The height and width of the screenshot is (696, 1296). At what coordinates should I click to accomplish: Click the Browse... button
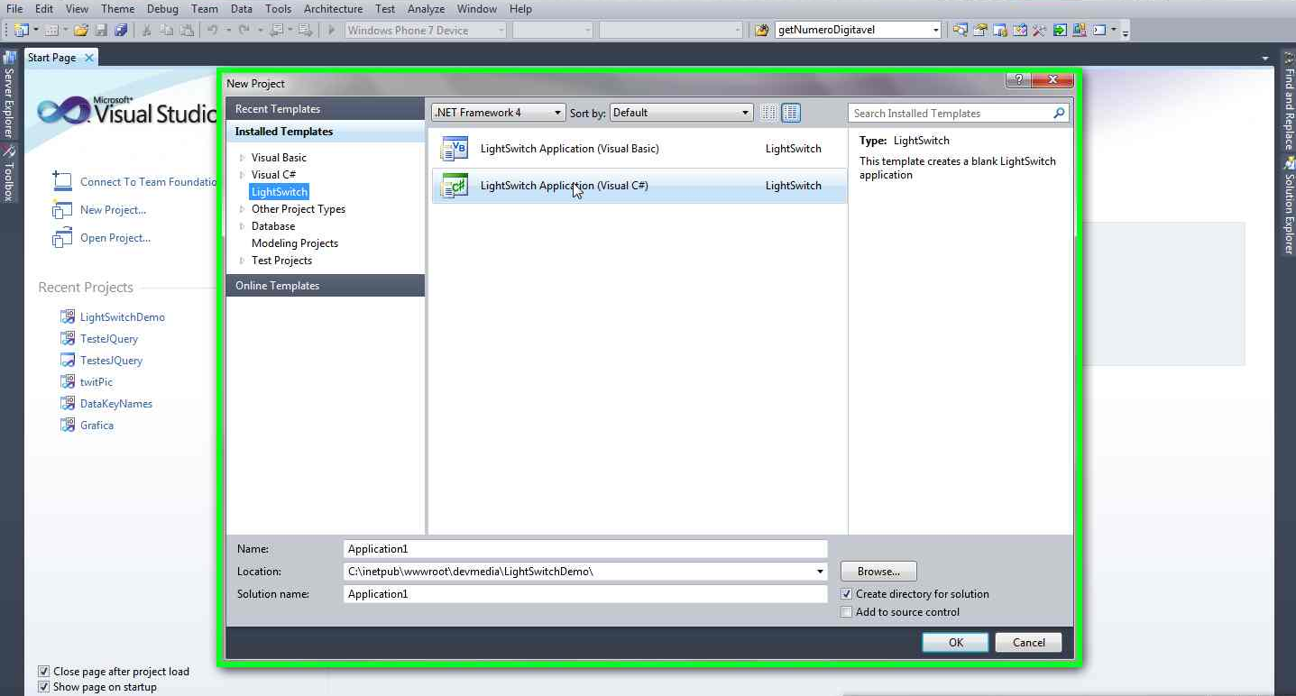878,572
